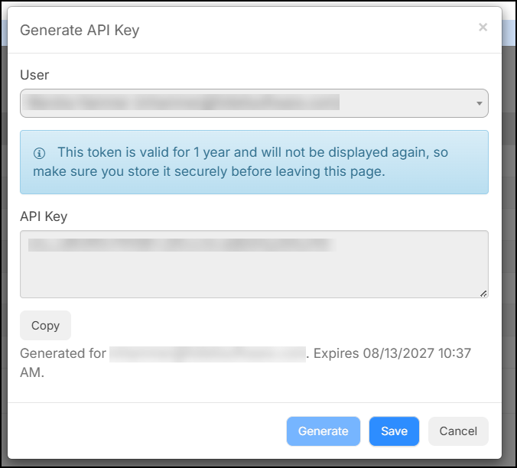The height and width of the screenshot is (468, 517).
Task: Click the blurred email after 'Generated for'
Action: (207, 354)
